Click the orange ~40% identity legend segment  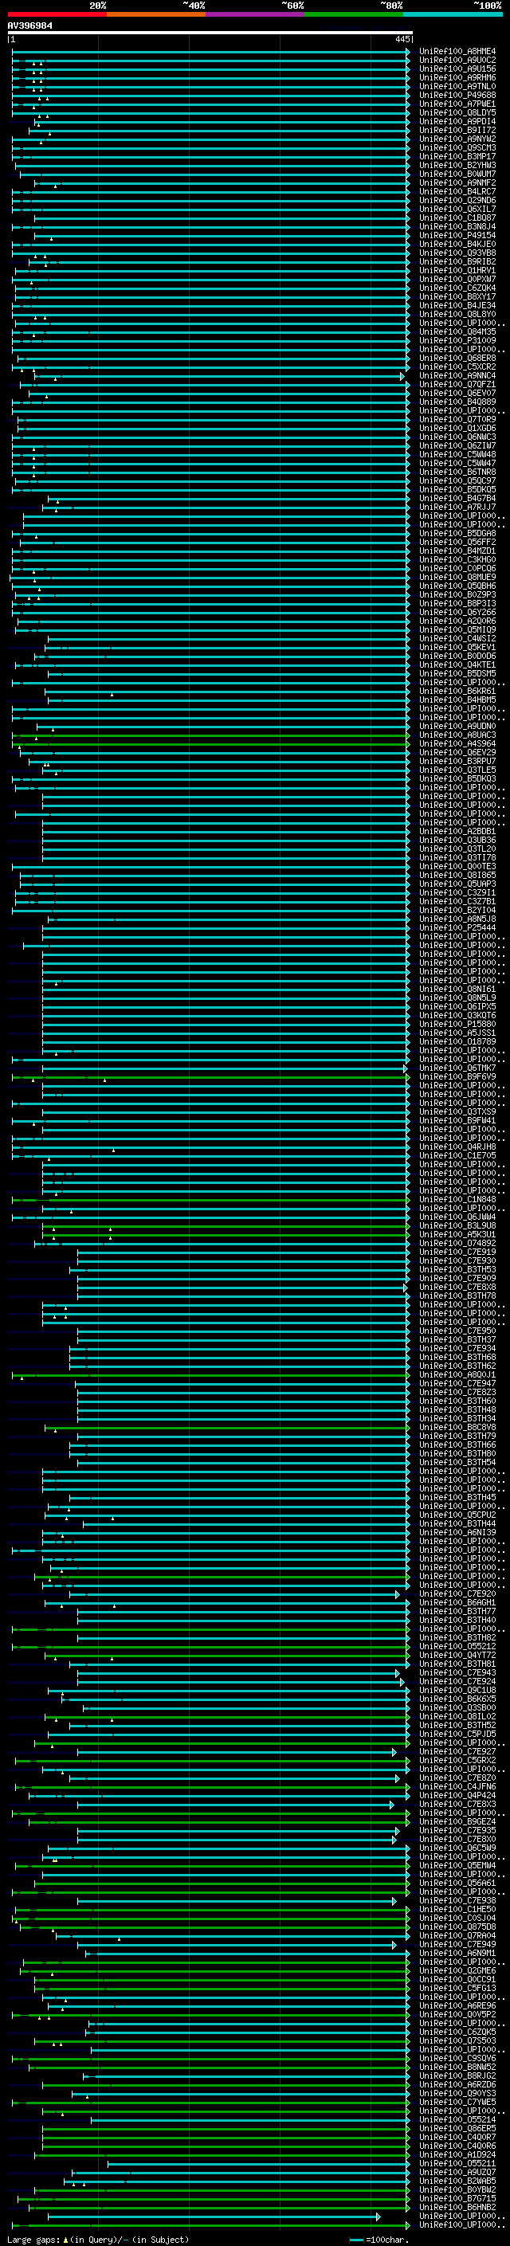(x=156, y=14)
